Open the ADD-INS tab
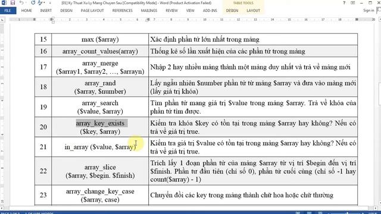 [210, 11]
